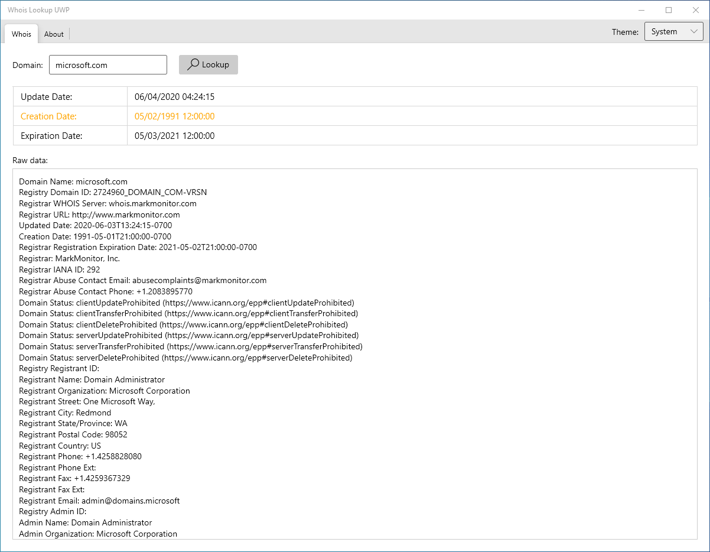Click the serverUpdateProhibited status line

(188, 335)
